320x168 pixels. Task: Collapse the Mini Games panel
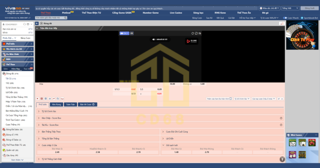316,135
